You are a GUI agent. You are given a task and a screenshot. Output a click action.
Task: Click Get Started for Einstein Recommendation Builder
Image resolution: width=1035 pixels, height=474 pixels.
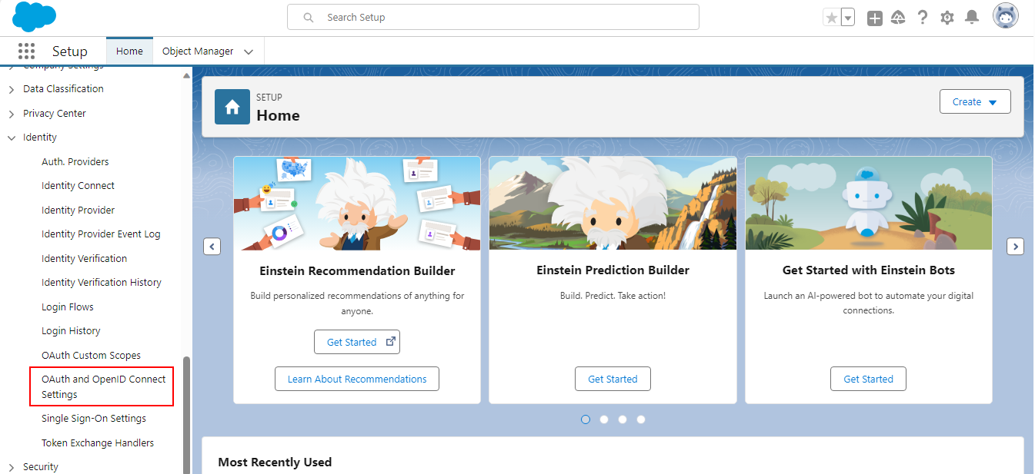pos(357,342)
